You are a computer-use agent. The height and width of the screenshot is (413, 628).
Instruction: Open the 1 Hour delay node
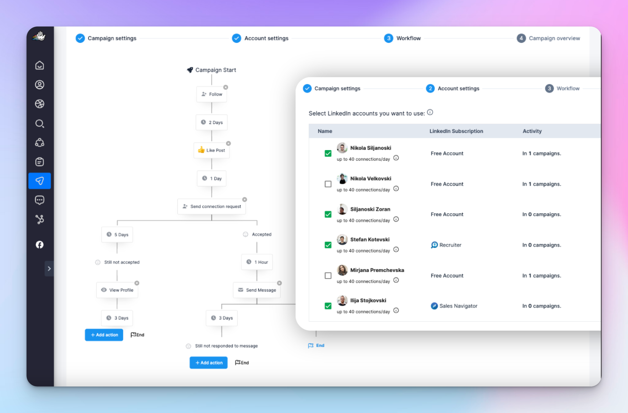(x=257, y=262)
